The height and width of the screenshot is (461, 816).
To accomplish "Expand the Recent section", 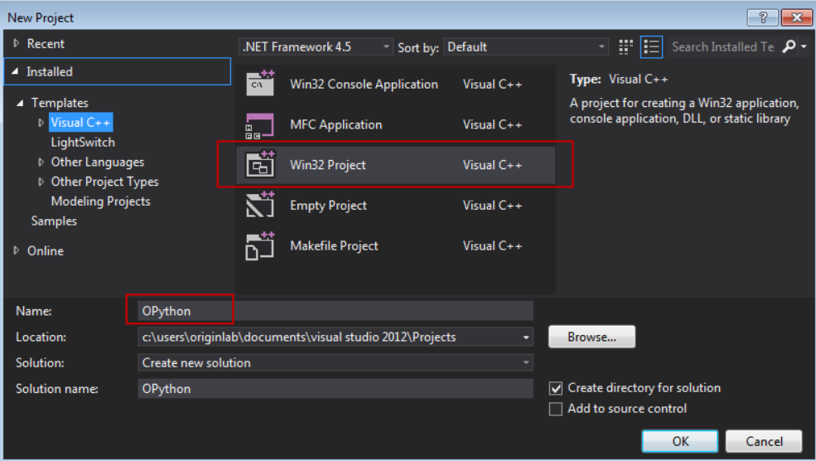I will click(16, 43).
